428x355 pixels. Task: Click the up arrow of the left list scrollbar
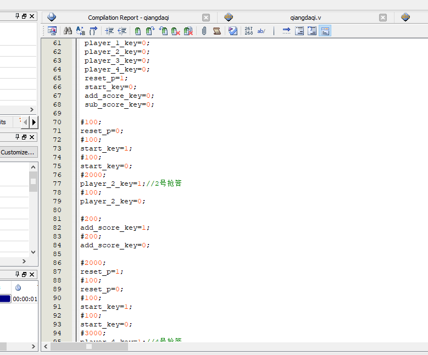(34, 167)
